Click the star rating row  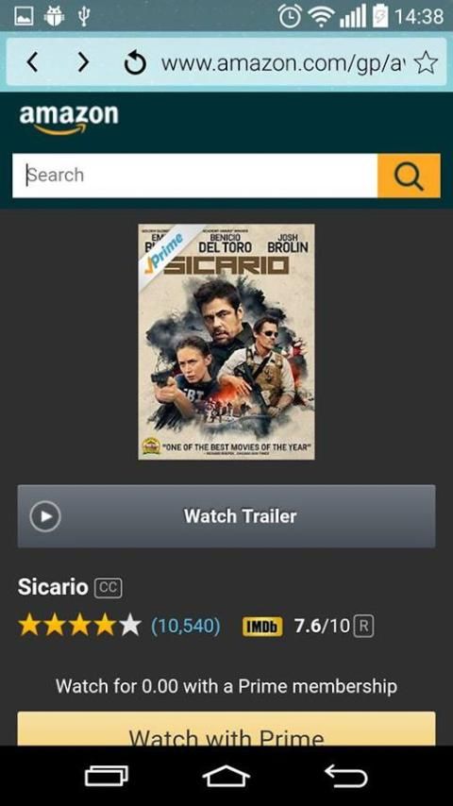point(79,626)
